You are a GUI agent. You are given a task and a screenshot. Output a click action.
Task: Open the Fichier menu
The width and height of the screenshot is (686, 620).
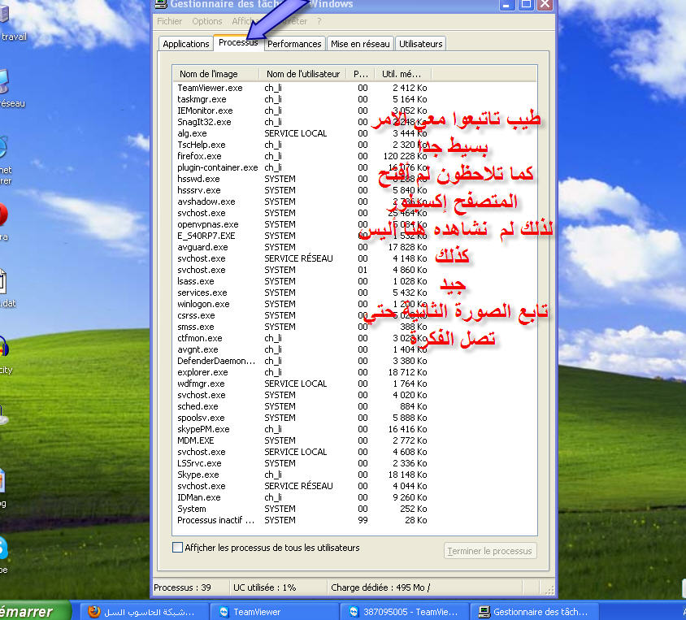(170, 21)
